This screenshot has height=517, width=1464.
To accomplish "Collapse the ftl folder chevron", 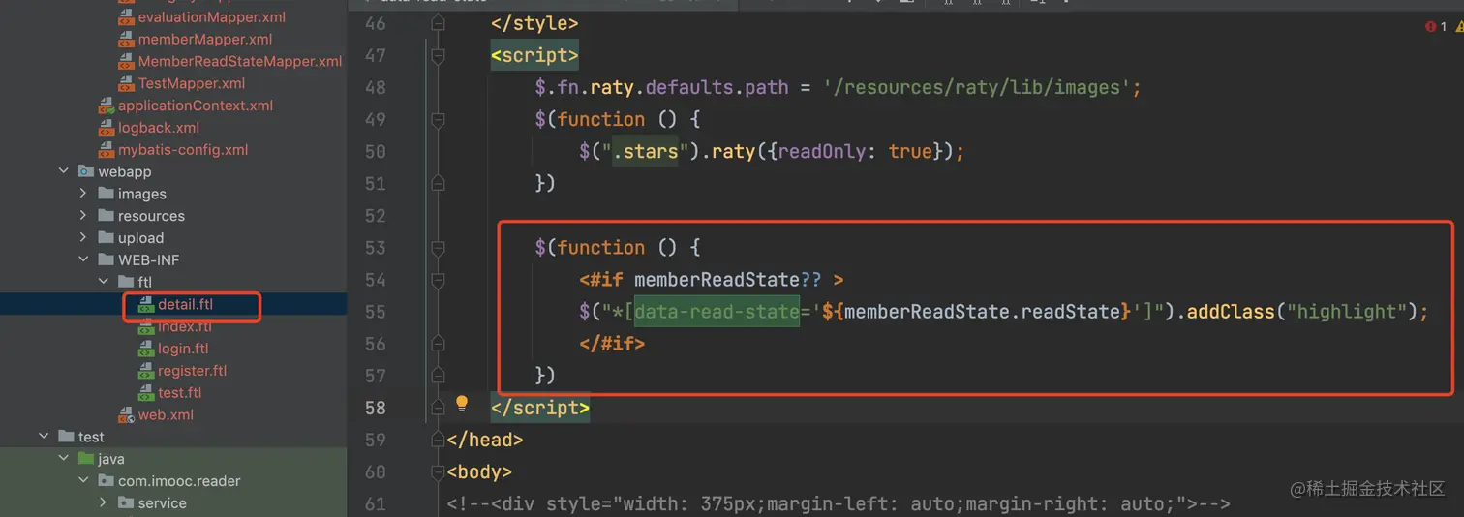I will click(104, 282).
